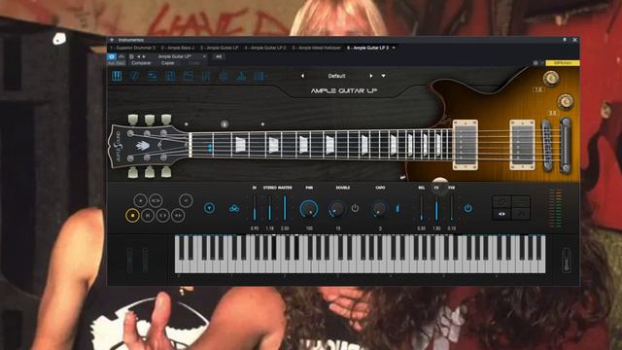
Task: Open the plugin window gear settings icon
Action: (x=536, y=63)
